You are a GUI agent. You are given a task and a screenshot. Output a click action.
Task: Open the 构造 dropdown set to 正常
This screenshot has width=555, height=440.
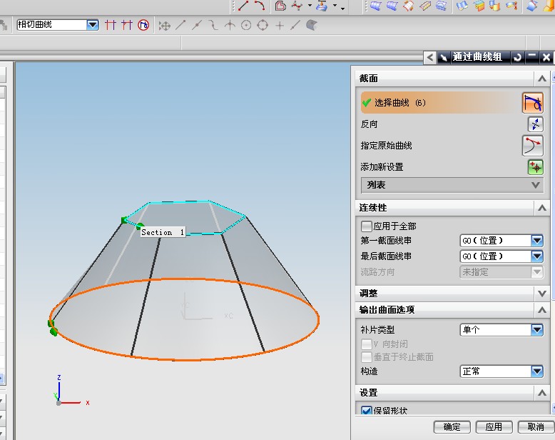537,371
